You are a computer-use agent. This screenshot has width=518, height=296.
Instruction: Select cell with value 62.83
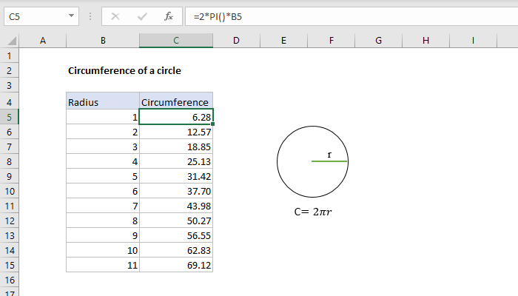tap(176, 250)
